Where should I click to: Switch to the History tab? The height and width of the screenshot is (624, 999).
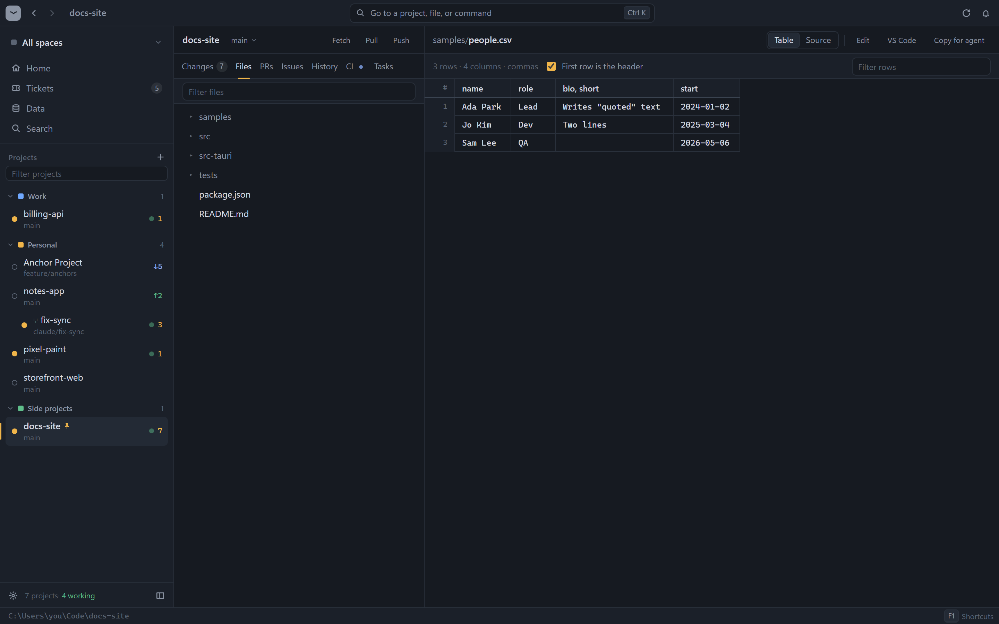click(x=324, y=67)
